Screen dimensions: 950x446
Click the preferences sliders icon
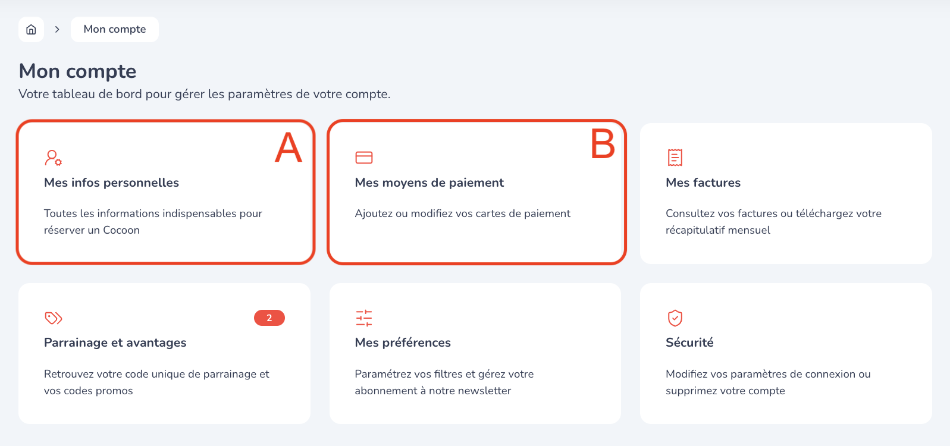(363, 318)
